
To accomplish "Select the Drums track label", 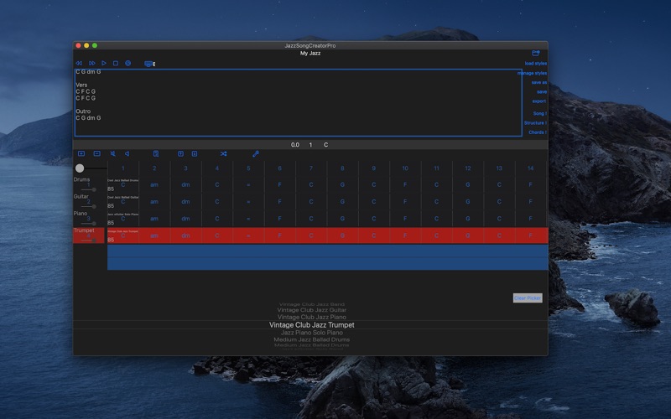I will 81,179.
